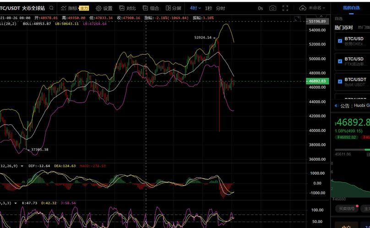Open the 未命名 cloud layout dropdown

[x=313, y=8]
